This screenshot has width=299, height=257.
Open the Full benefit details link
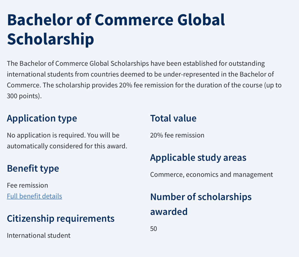click(35, 196)
